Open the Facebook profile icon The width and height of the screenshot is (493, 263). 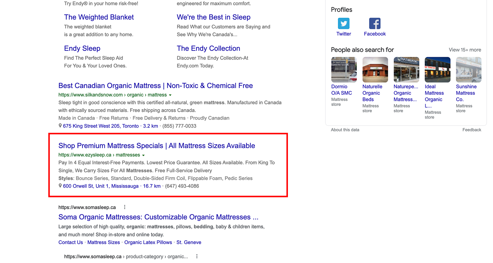(375, 24)
